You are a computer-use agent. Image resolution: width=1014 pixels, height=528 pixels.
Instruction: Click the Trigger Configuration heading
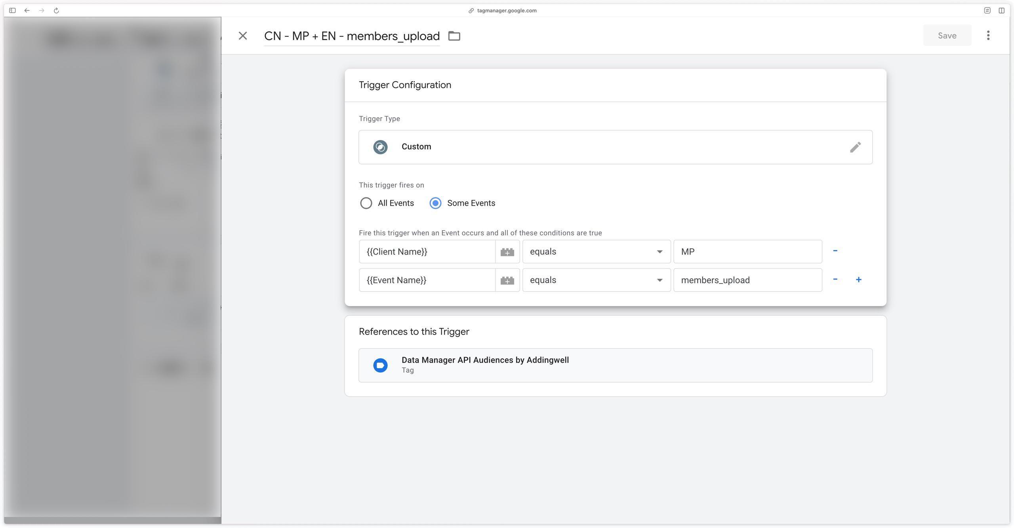coord(405,85)
